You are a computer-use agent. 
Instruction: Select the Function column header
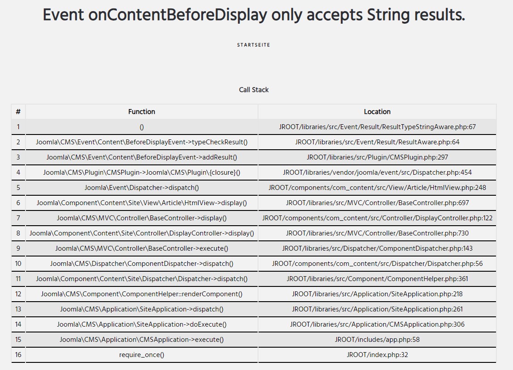pos(141,112)
